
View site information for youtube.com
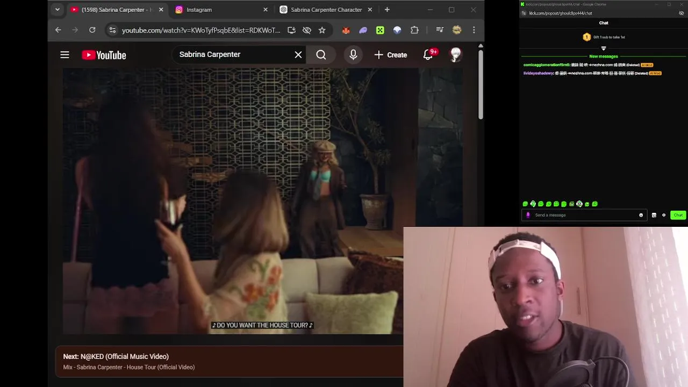point(112,30)
